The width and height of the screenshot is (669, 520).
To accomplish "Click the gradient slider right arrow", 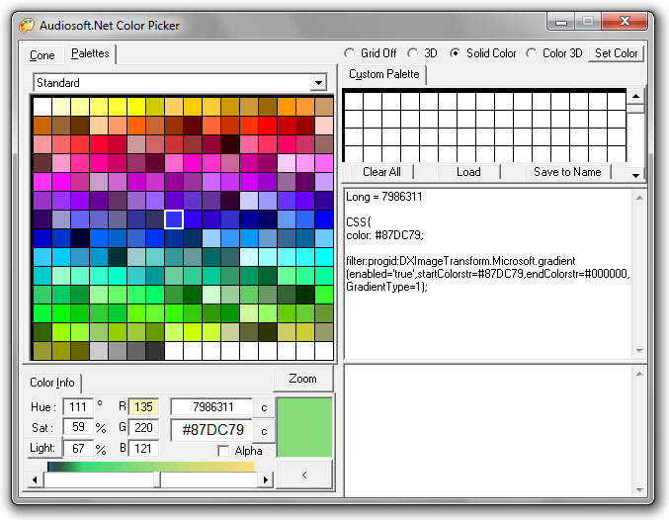I will point(266,479).
